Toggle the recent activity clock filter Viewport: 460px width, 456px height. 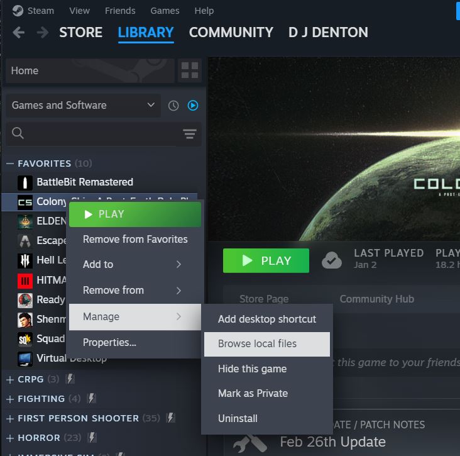[x=173, y=106]
